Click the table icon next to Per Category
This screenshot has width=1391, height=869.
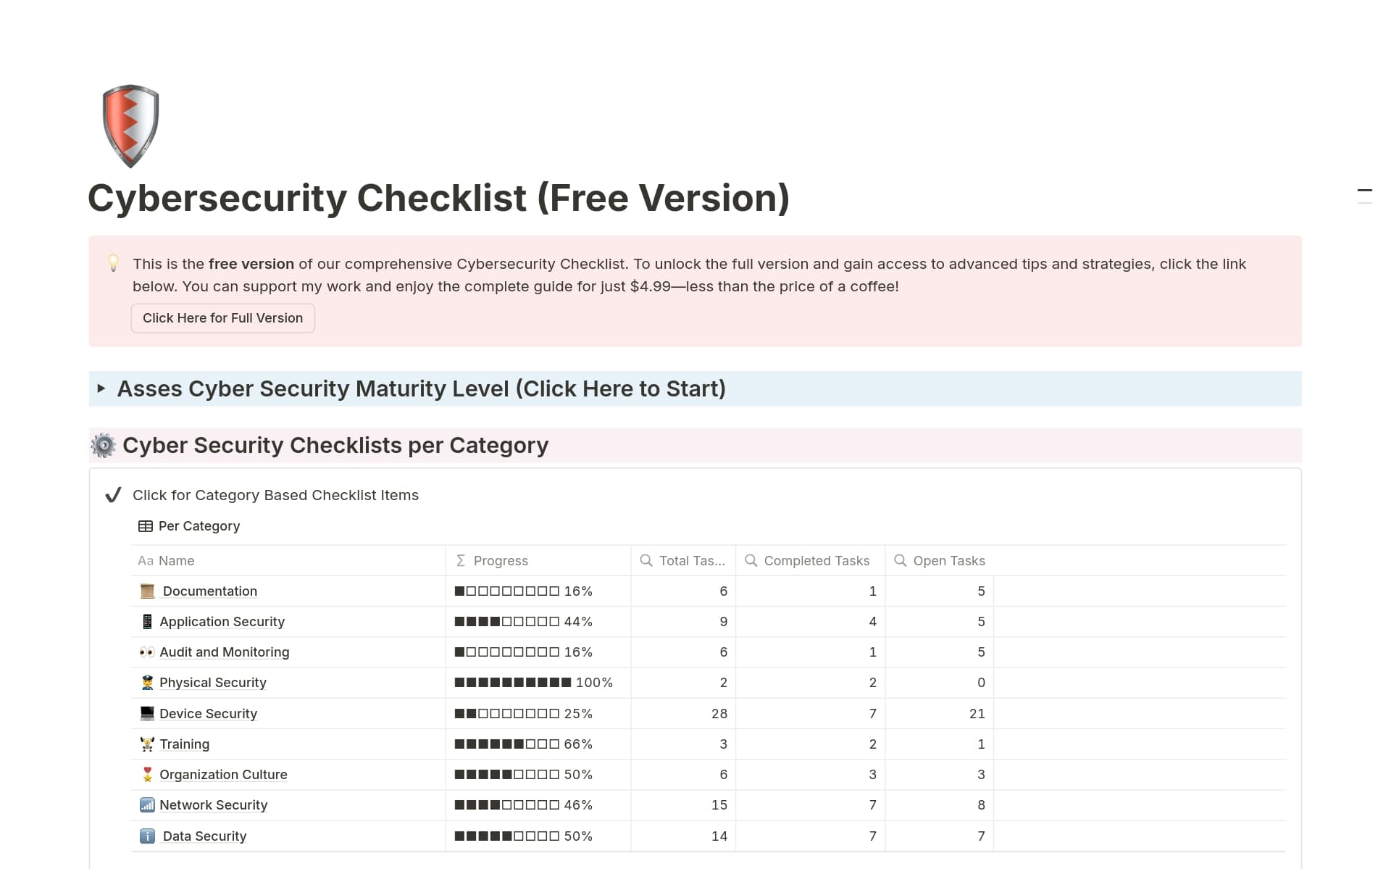click(146, 525)
